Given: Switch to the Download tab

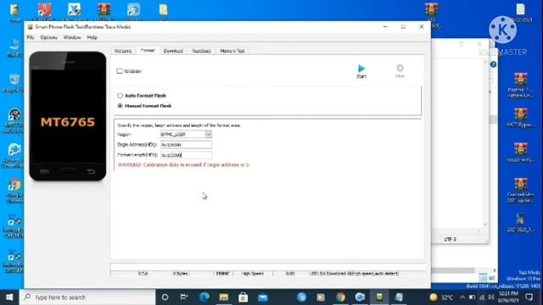Looking at the screenshot, I should (173, 51).
